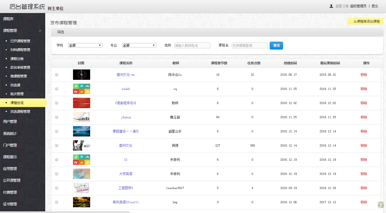
Task: Click 移除 for 商务英语IItest11
Action: [363, 202]
